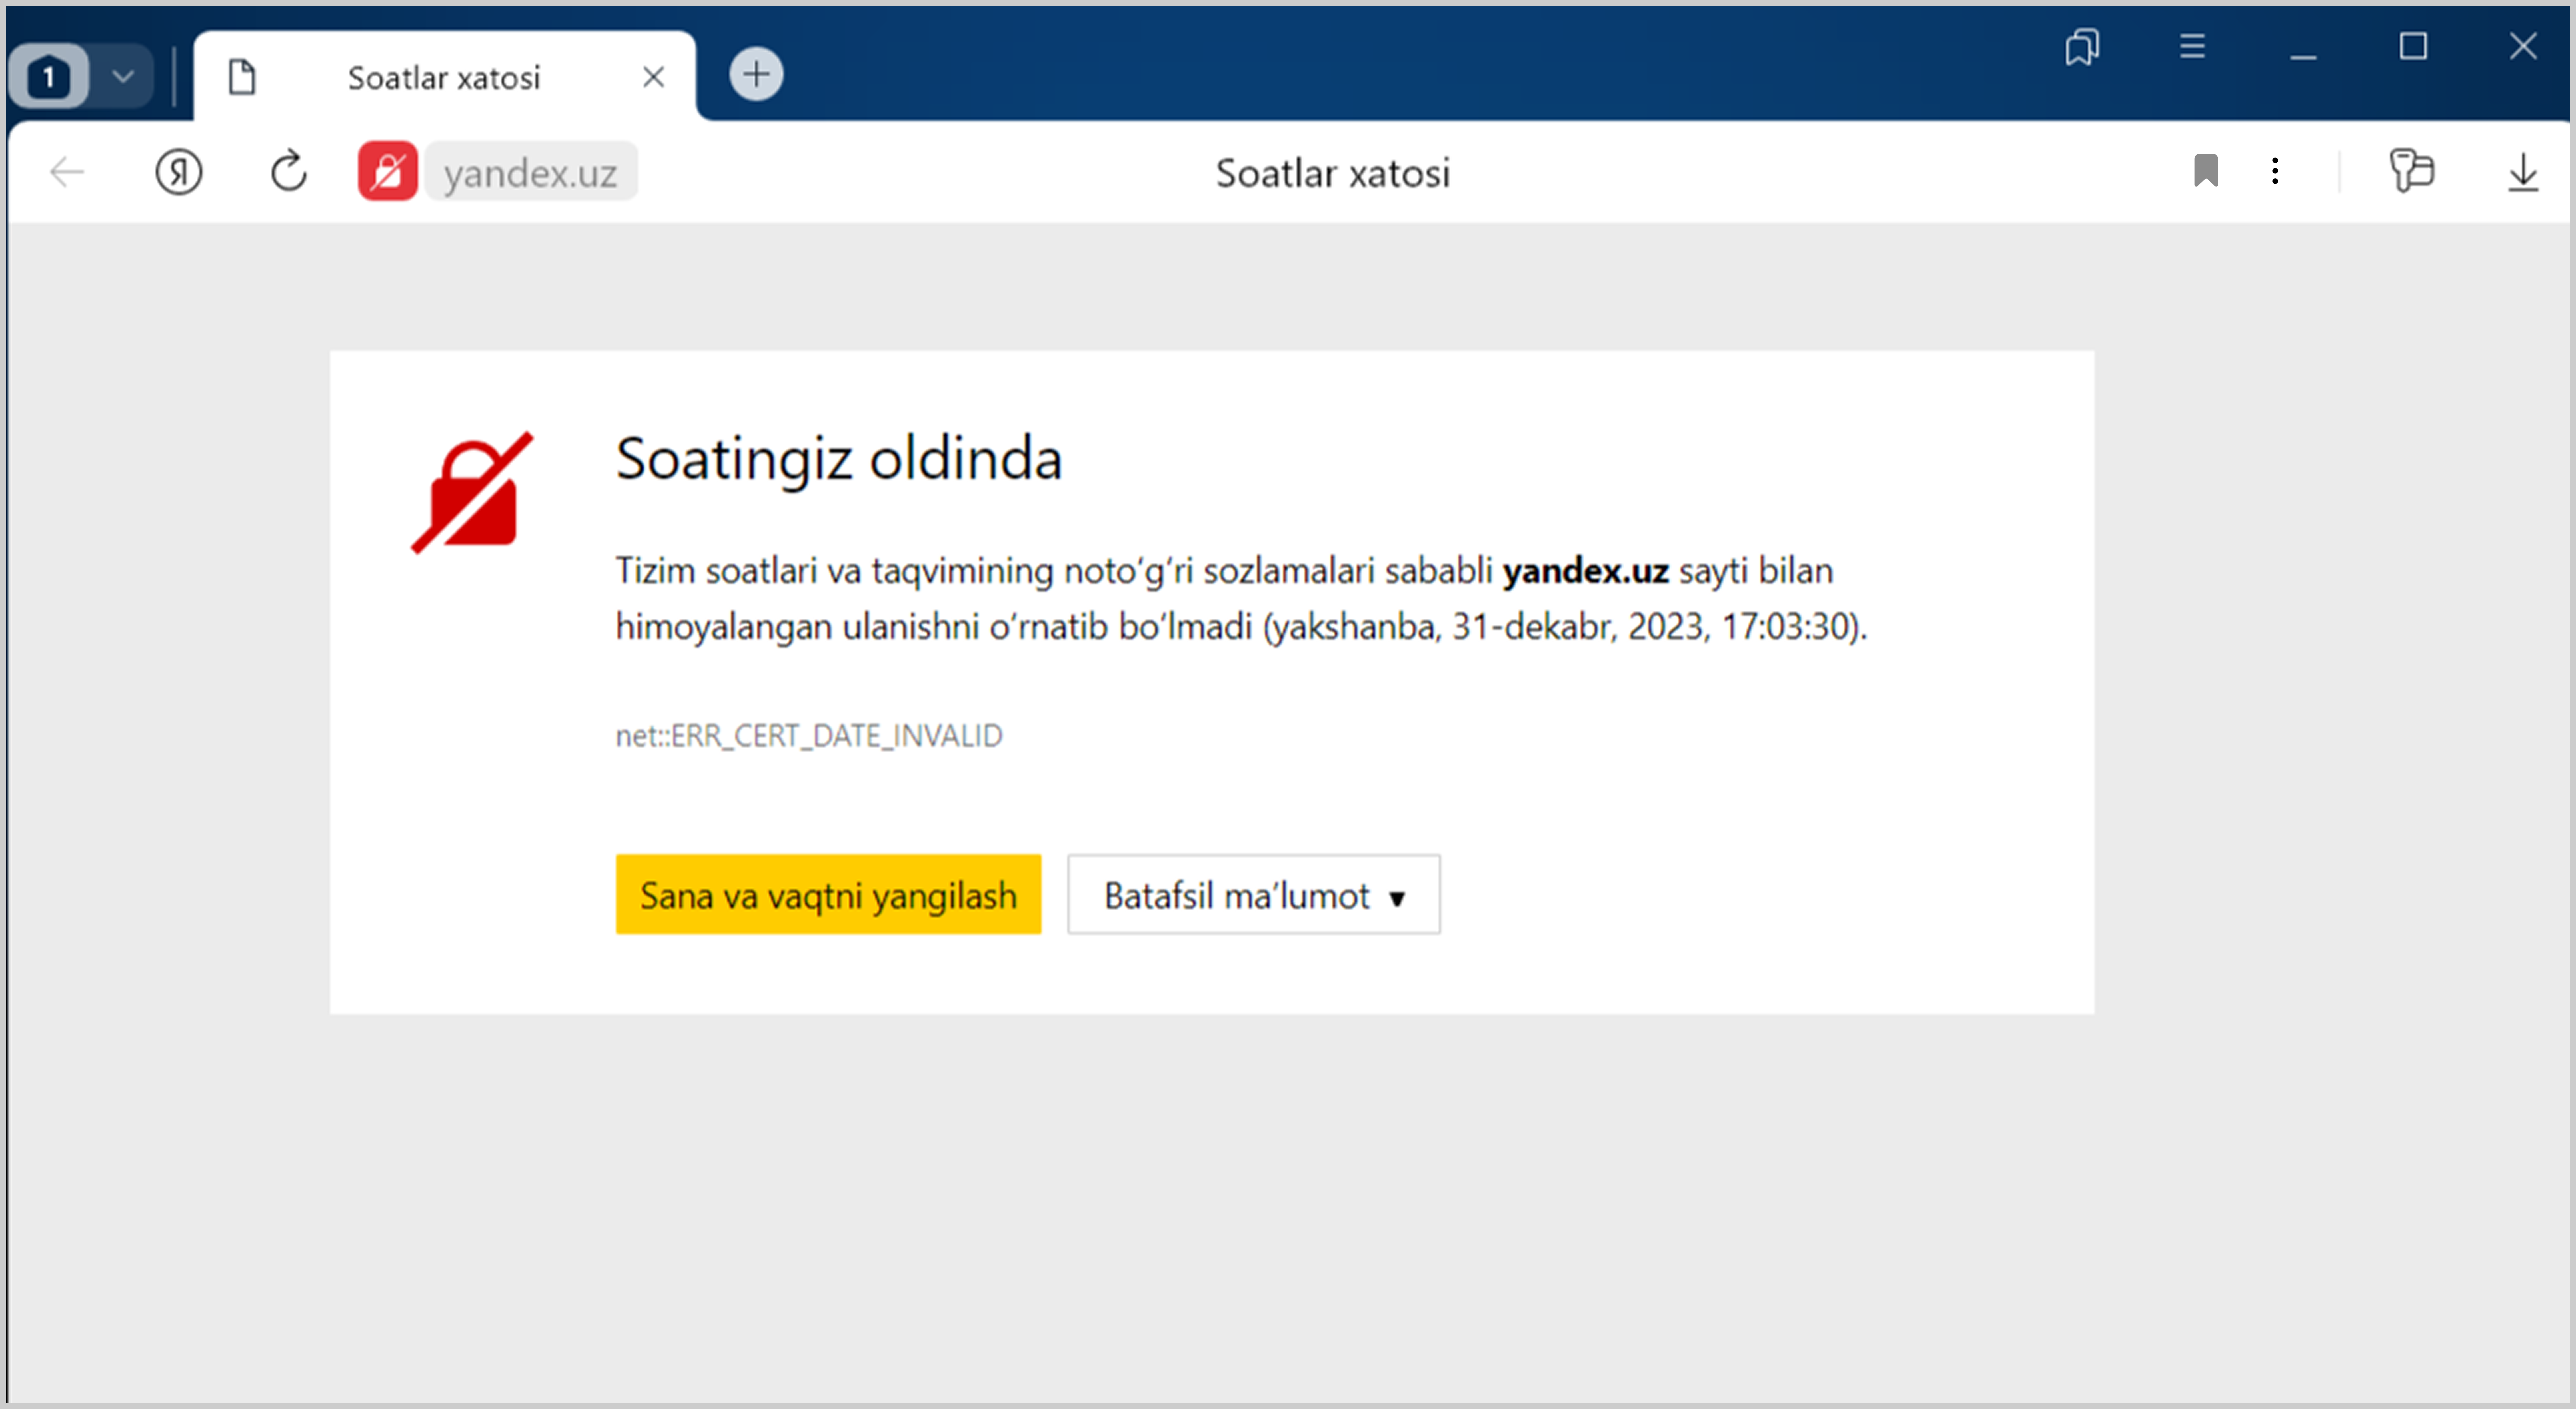2576x1409 pixels.
Task: Bookmark the page with bookmark icon
Action: pos(2205,171)
